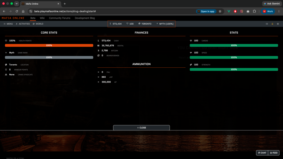Viewport: 283px width, 159px height.
Task: Click the camera extension icon
Action: pos(248,11)
